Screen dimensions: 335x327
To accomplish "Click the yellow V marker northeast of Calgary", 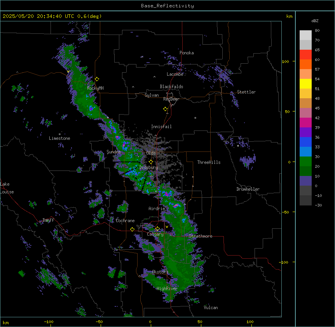I will click(x=167, y=227).
